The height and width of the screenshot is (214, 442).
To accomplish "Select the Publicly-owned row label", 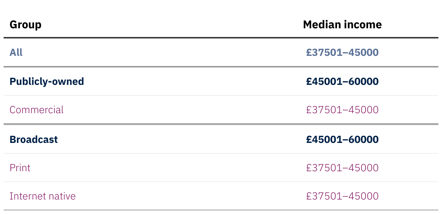I will click(47, 81).
